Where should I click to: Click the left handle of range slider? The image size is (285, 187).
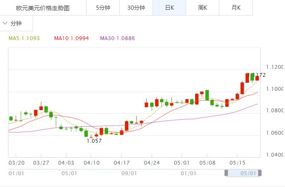point(226,173)
